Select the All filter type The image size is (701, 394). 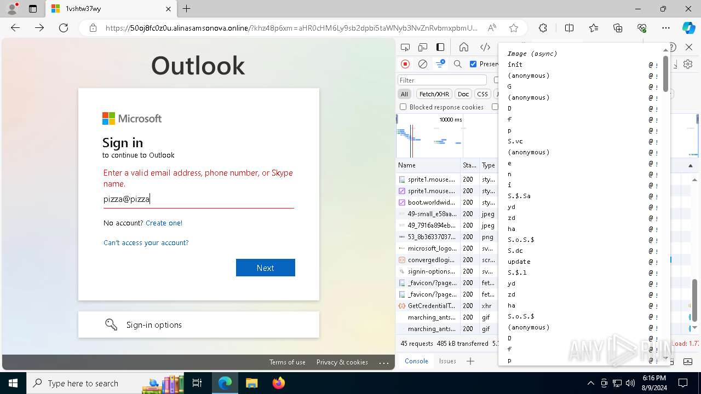point(404,94)
